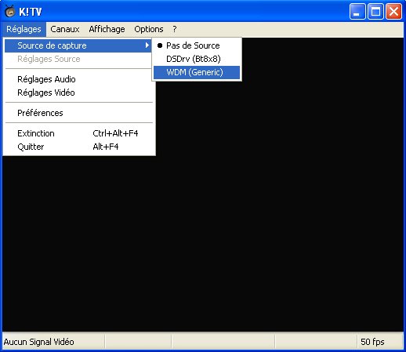Click the K!TV application icon in title bar
This screenshot has height=352, width=406.
[x=10, y=12]
